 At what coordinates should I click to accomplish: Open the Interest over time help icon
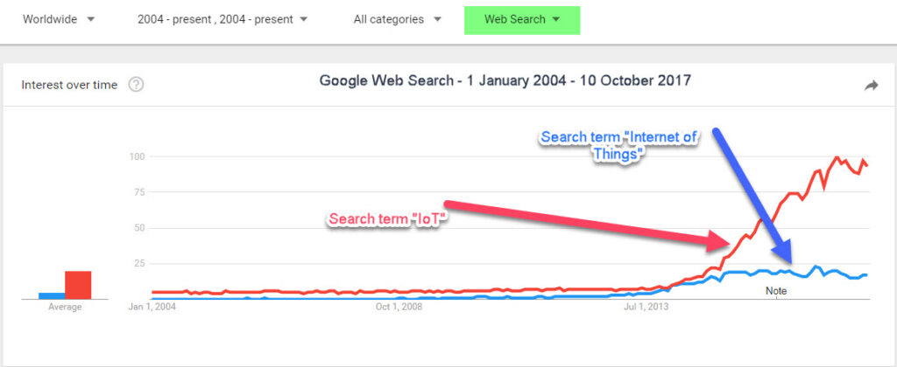pyautogui.click(x=136, y=85)
